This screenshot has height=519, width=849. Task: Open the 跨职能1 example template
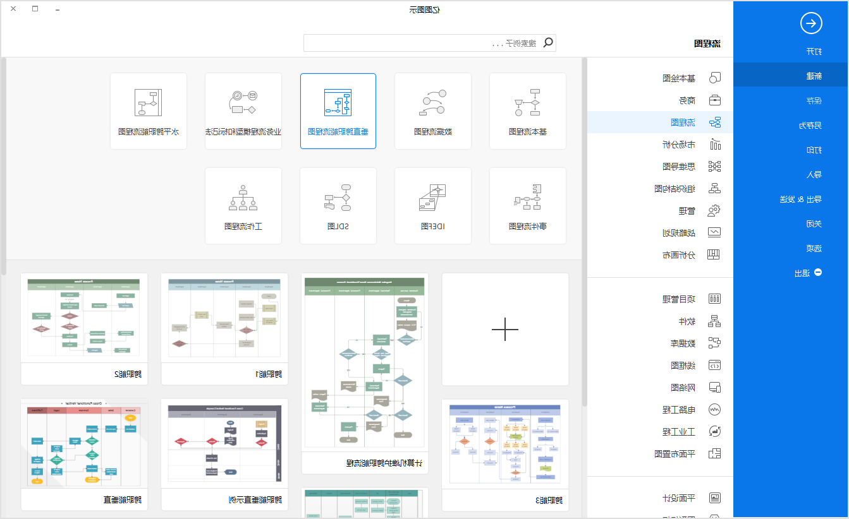[x=224, y=329]
